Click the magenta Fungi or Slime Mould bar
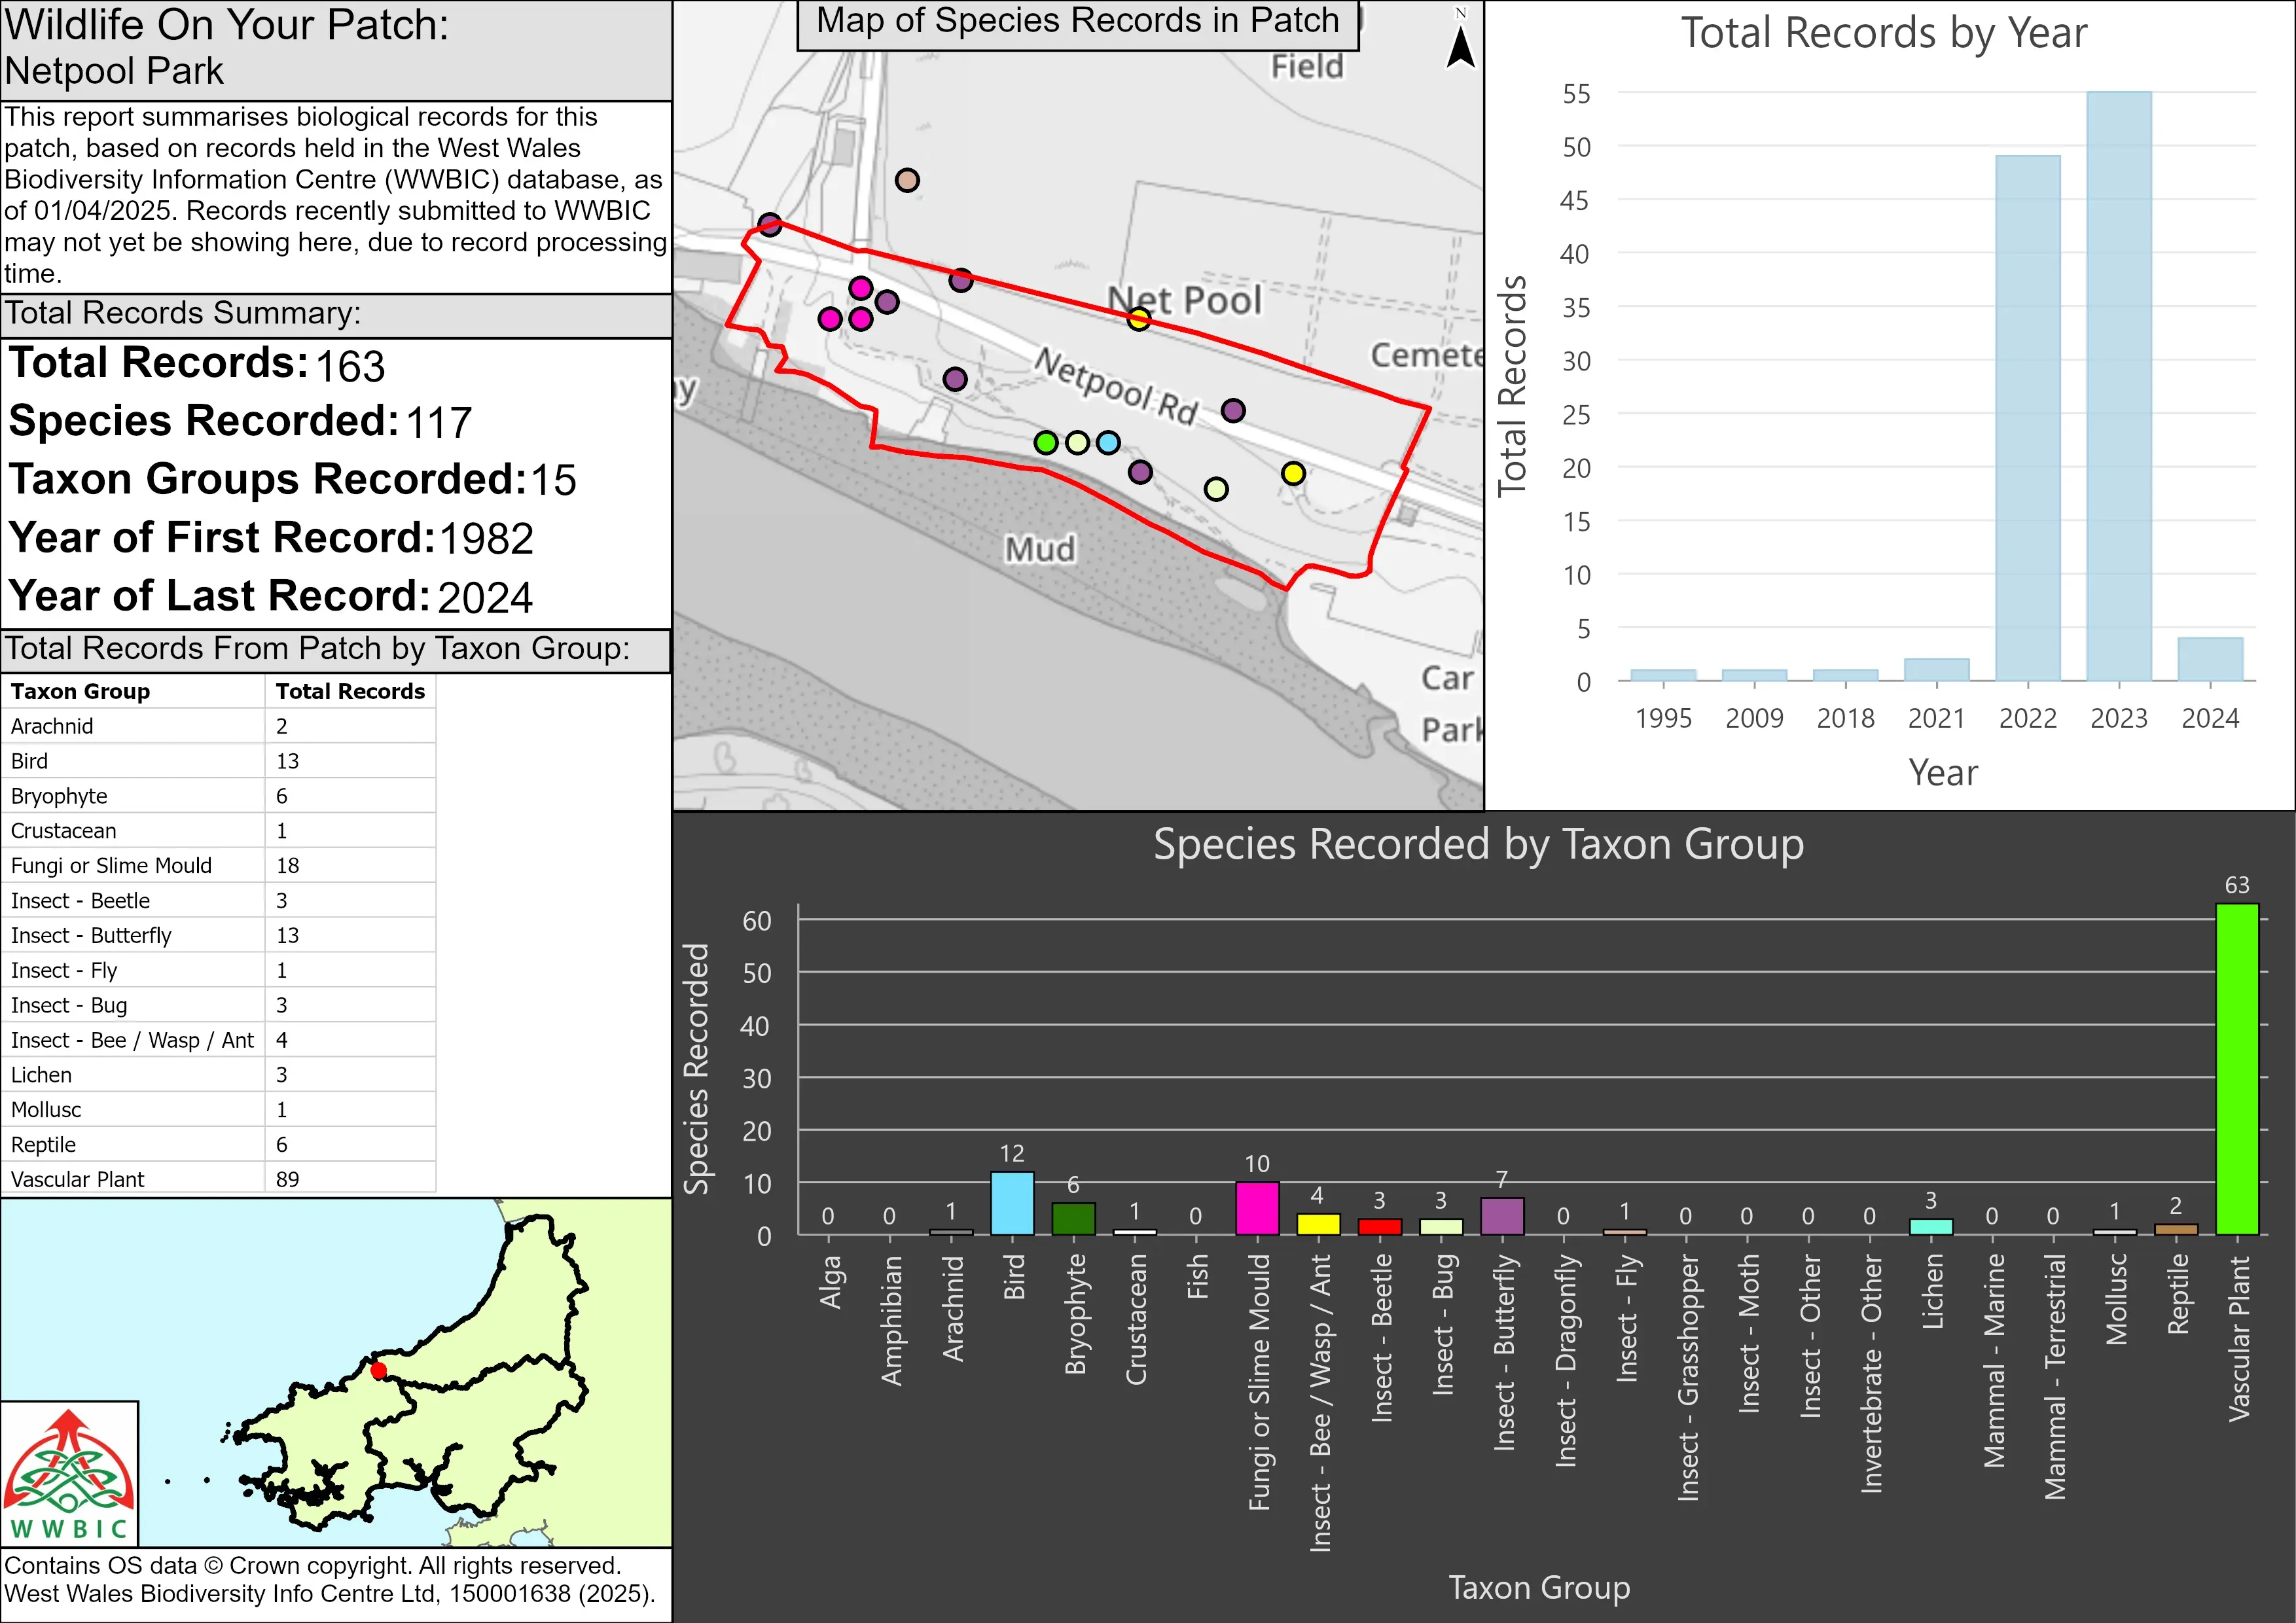 (x=1257, y=1208)
